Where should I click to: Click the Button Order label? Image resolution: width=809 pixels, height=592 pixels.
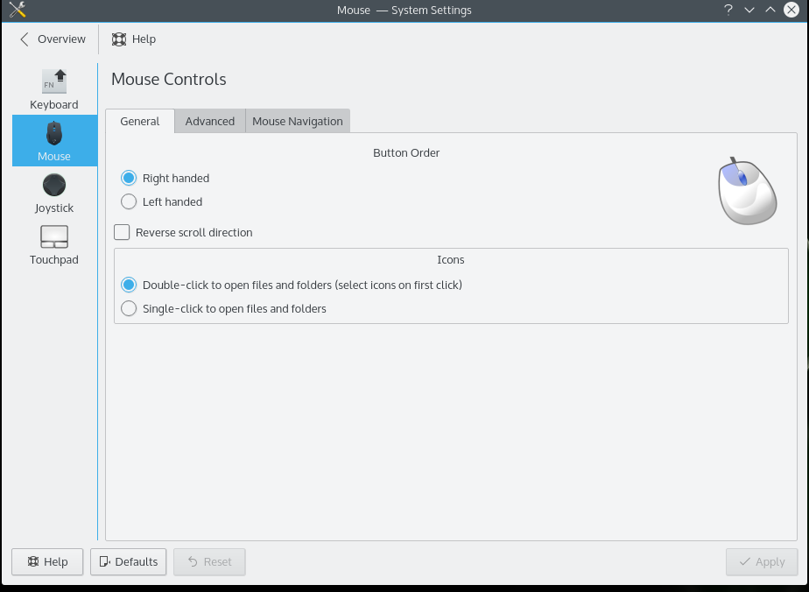click(406, 152)
